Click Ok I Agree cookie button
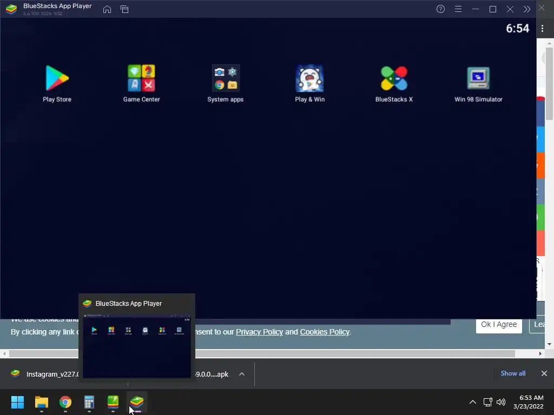Viewport: 554px width, 415px height. click(499, 324)
